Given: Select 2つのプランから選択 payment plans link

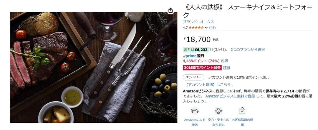Looking at the screenshot, I should pyautogui.click(x=247, y=50).
